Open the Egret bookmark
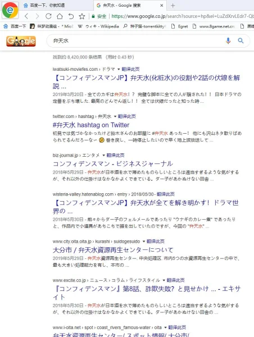Viewport: 254px width, 337px height. (x=179, y=26)
